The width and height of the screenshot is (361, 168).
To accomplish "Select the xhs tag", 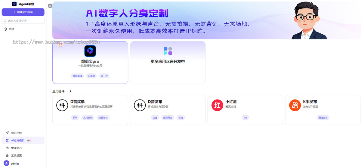I will click(x=245, y=118).
